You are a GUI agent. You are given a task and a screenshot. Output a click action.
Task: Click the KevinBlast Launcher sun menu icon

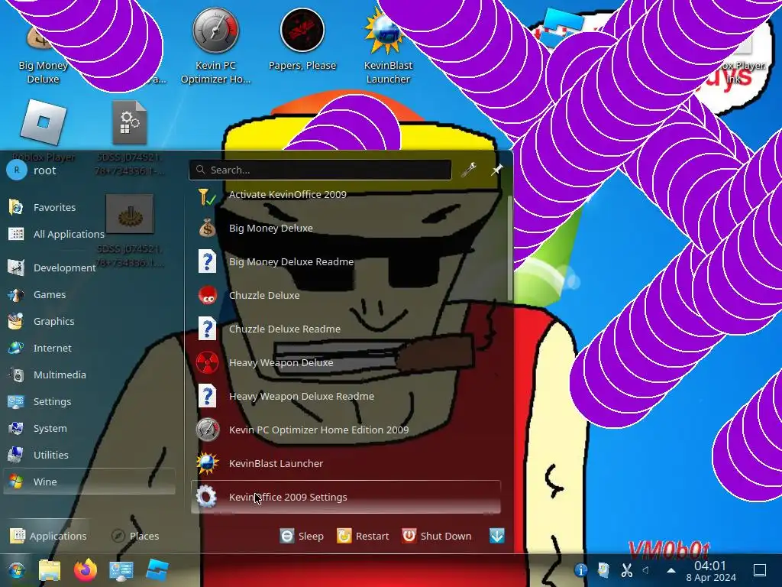pyautogui.click(x=207, y=463)
